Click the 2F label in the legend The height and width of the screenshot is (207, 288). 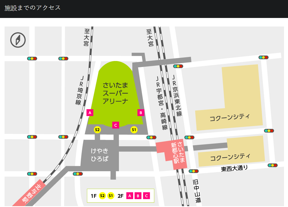[121, 196]
